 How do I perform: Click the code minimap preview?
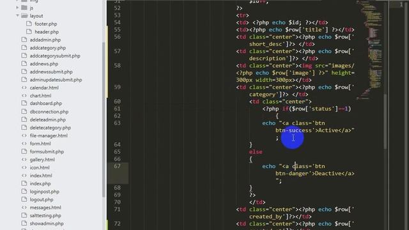pos(369,50)
